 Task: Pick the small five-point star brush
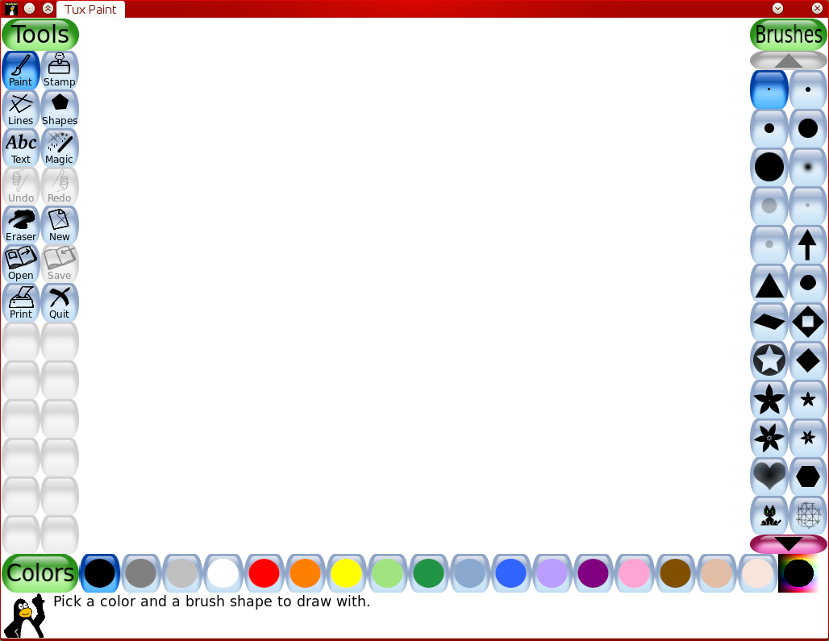pyautogui.click(x=807, y=399)
